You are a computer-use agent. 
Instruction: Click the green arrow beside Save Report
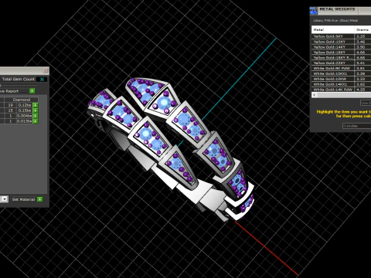pos(32,91)
